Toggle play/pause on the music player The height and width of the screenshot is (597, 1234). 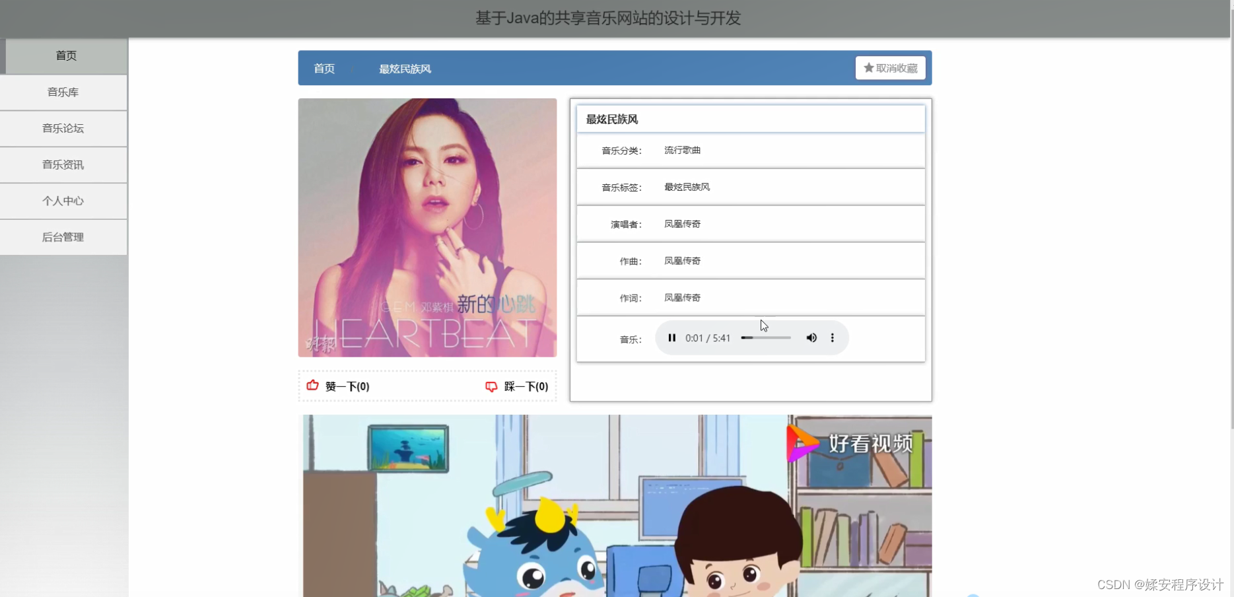coord(672,337)
